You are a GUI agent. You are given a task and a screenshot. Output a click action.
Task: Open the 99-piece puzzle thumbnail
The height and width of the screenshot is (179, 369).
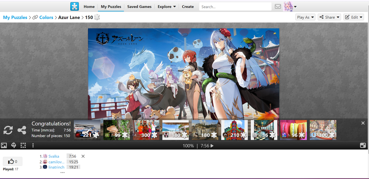[x=117, y=130]
